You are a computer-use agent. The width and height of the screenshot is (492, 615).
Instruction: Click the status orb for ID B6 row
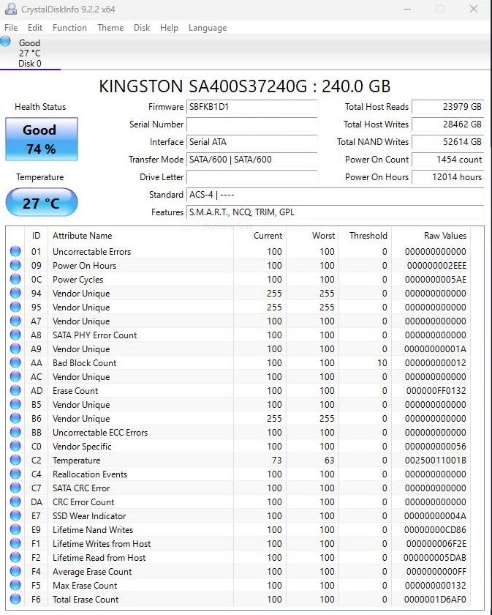[x=15, y=419]
